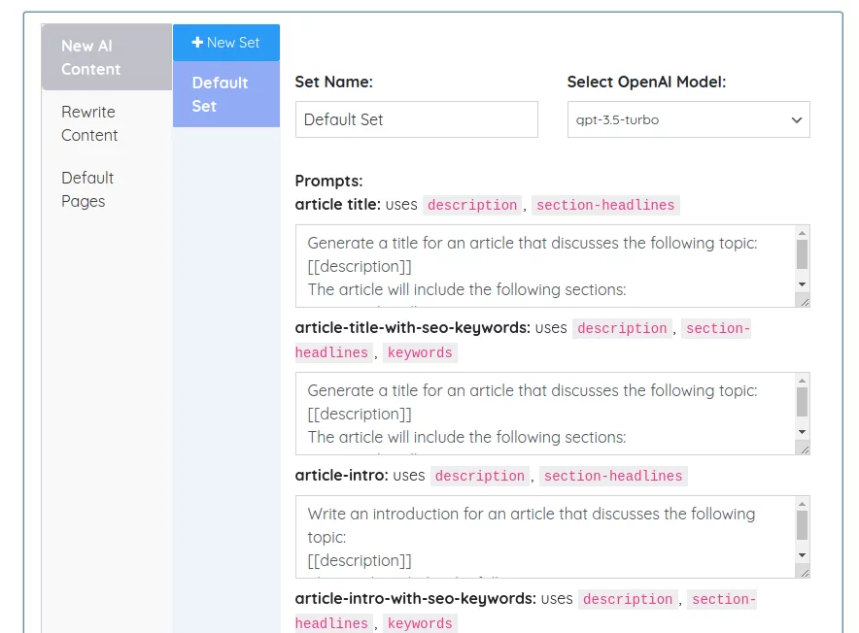The height and width of the screenshot is (633, 859).
Task: Click up arrow of article-title-with-seo-keywords textarea scrollbar
Action: (x=802, y=381)
